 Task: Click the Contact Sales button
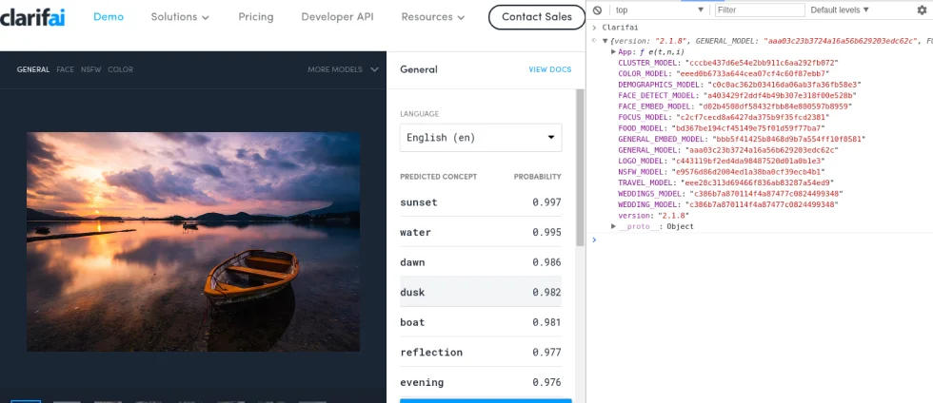pos(537,17)
